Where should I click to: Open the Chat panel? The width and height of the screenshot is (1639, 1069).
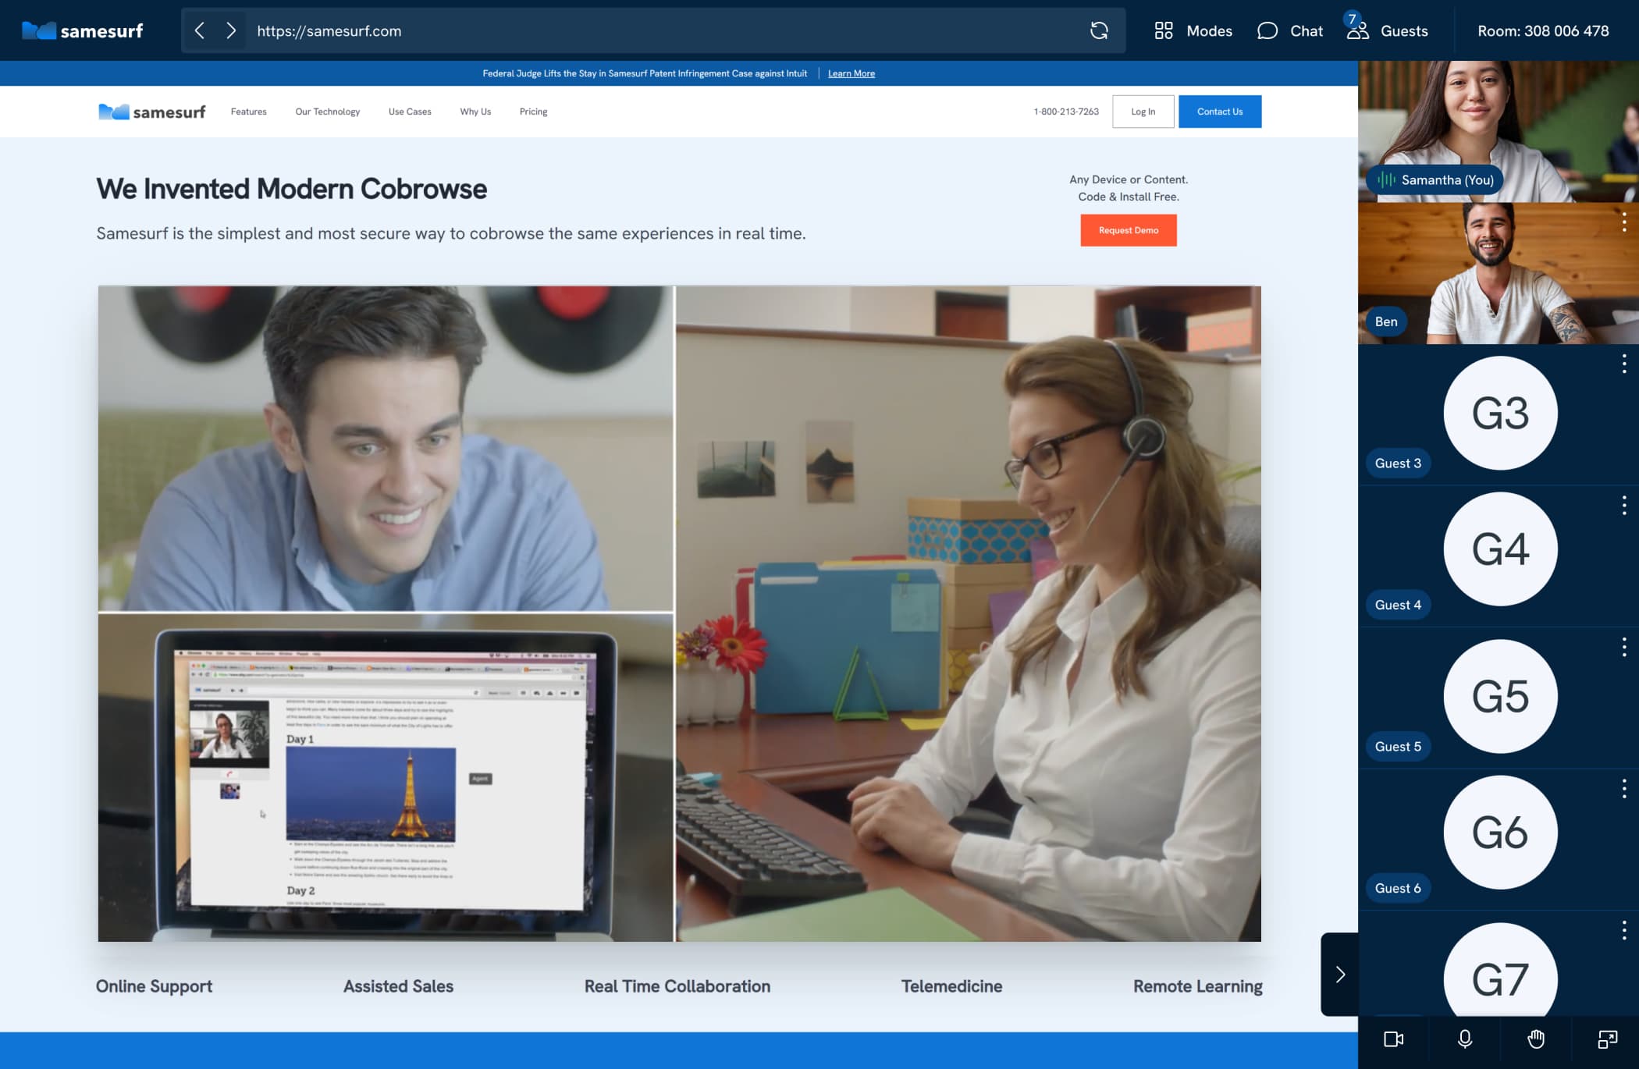pyautogui.click(x=1289, y=30)
